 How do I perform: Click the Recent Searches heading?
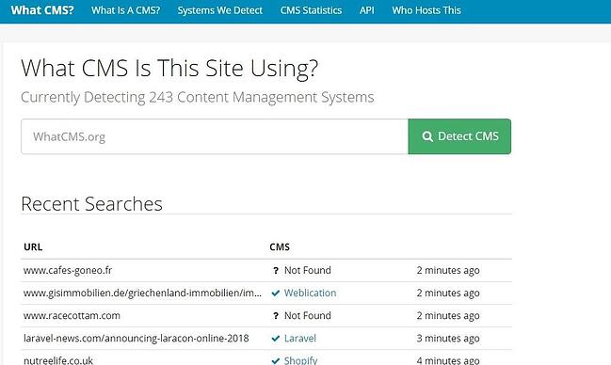point(91,204)
